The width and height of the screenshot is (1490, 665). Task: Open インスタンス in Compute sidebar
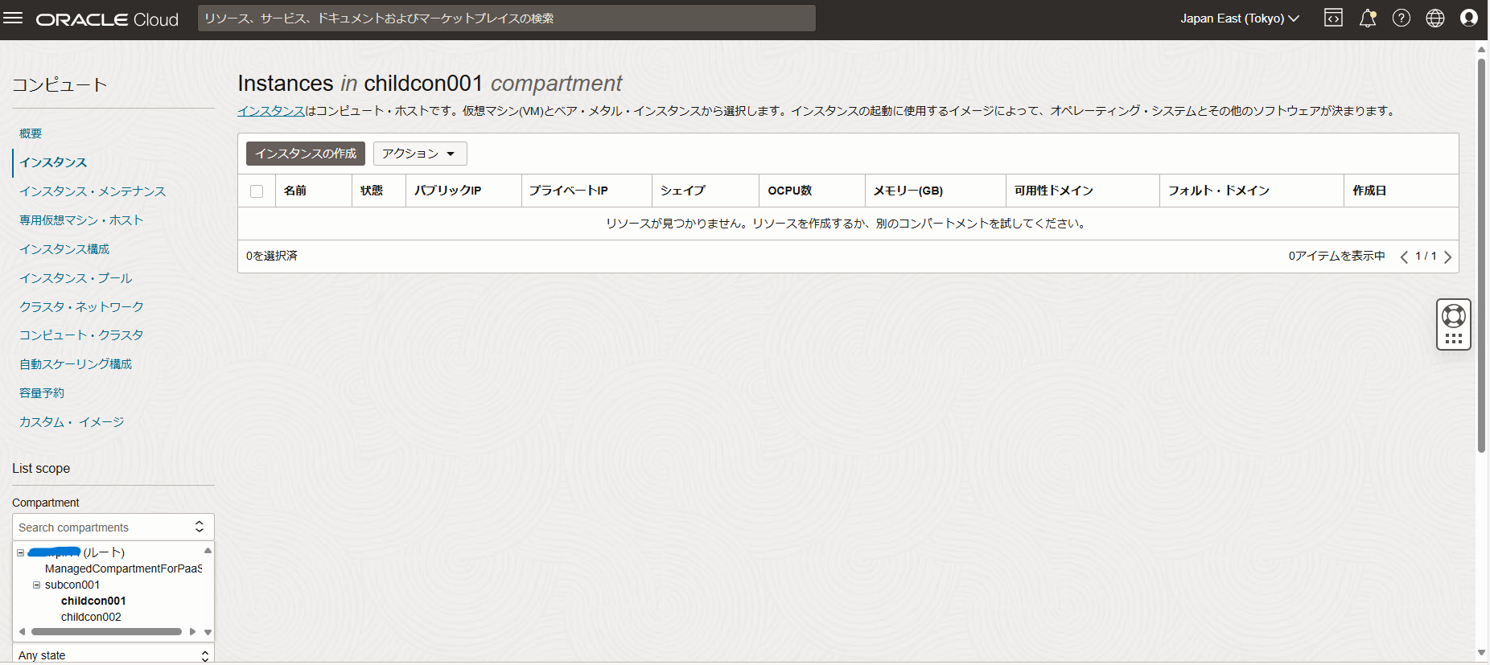point(53,162)
